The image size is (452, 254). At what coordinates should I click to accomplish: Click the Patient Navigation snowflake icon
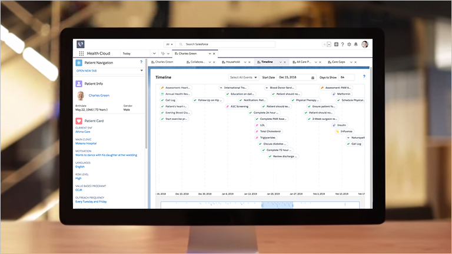point(79,62)
